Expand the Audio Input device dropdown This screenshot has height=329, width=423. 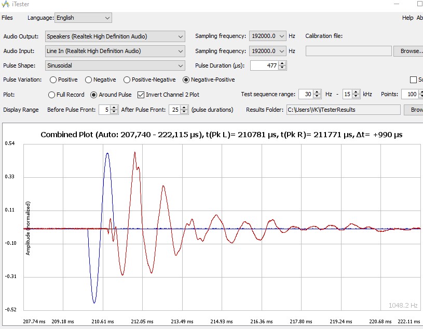click(x=115, y=51)
